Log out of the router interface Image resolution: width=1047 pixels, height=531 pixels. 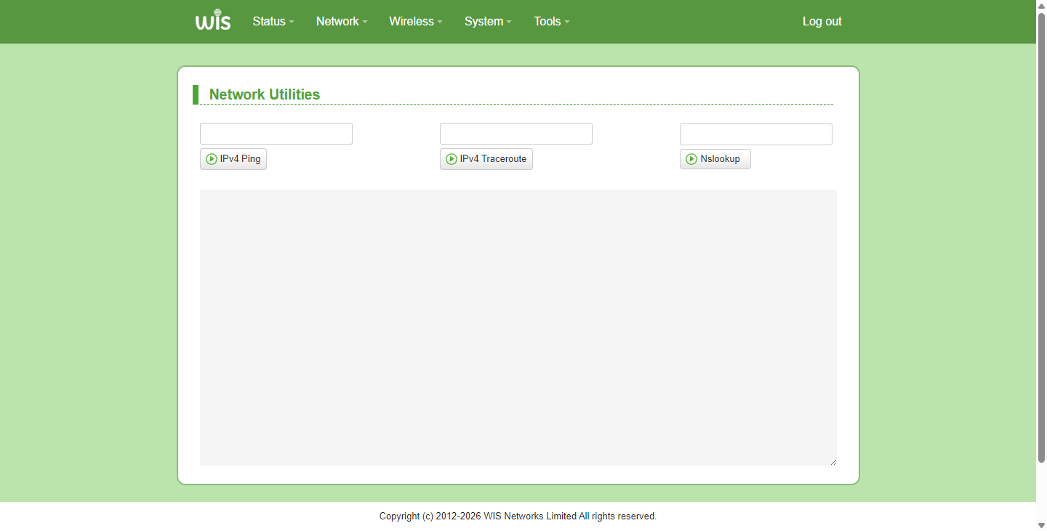pos(822,22)
